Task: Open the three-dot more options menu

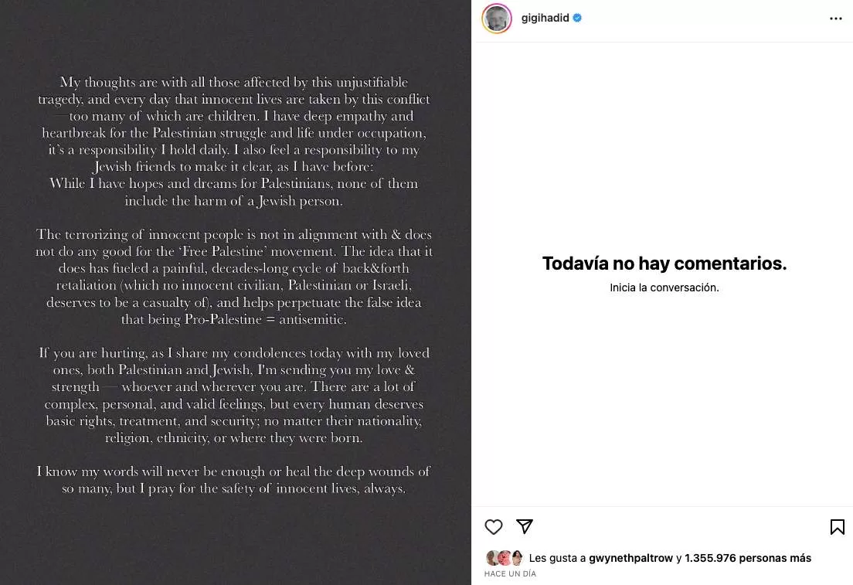Action: 835,19
